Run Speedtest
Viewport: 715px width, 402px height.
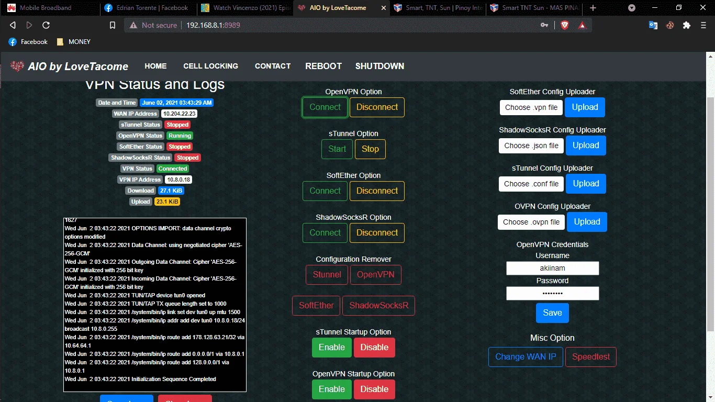tap(591, 357)
